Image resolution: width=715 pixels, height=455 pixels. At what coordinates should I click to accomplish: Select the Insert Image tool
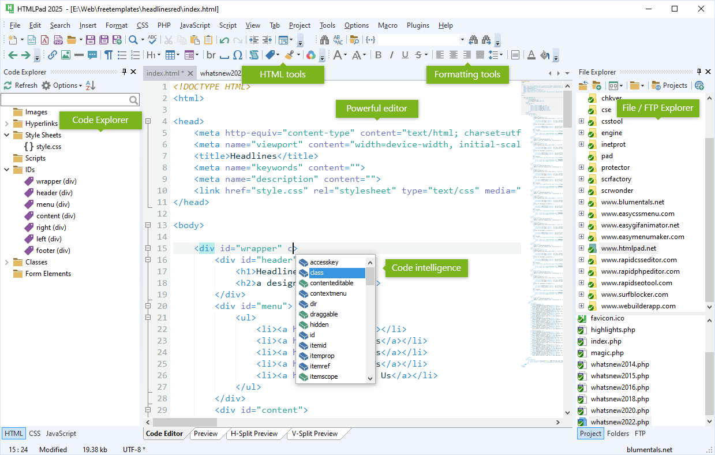66,55
